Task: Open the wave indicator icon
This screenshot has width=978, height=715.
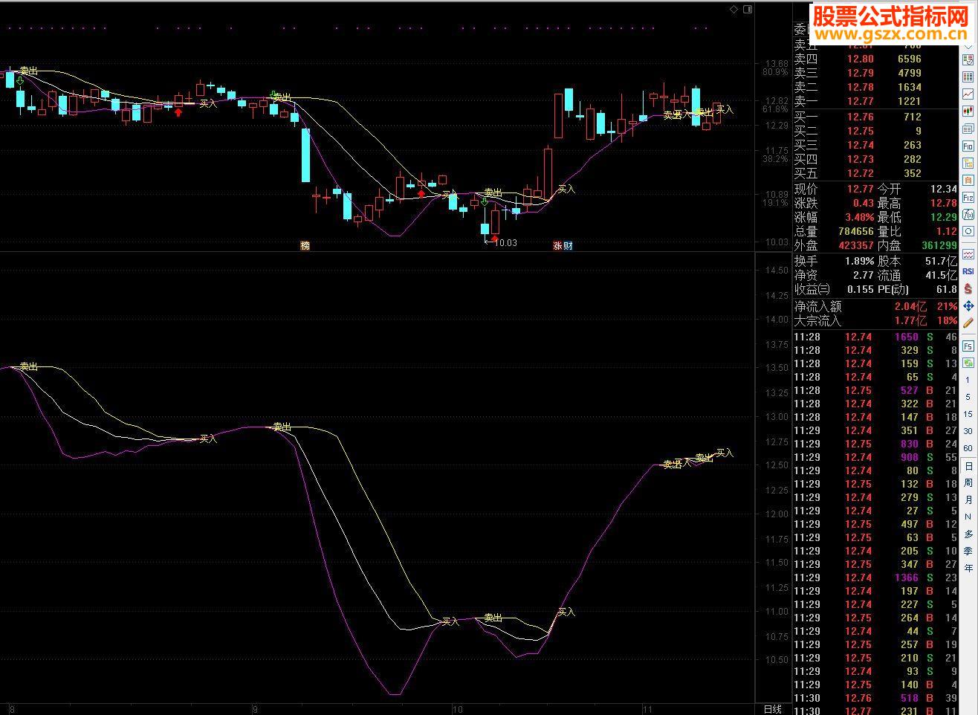Action: pos(968,254)
